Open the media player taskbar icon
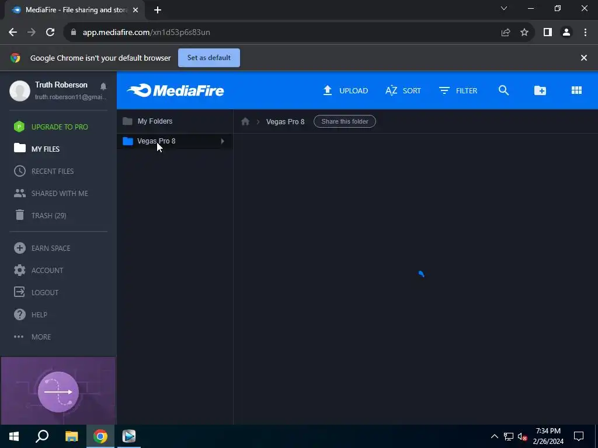The image size is (598, 448). (129, 436)
